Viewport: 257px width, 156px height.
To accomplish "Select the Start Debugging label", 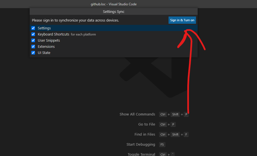I will (x=141, y=144).
